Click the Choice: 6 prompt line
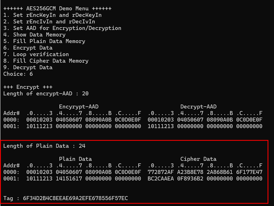Image resolution: width=274 pixels, height=206 pixels. coord(18,74)
